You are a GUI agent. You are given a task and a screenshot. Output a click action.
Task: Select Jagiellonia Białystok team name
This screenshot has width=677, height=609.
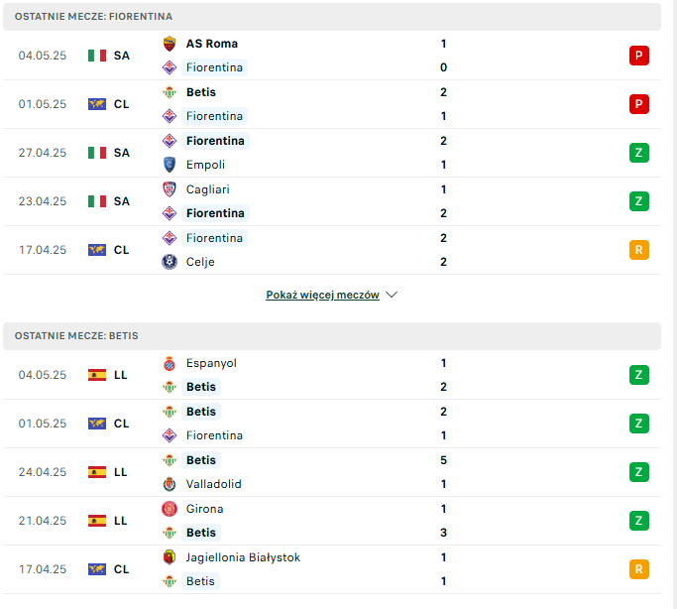click(x=243, y=557)
